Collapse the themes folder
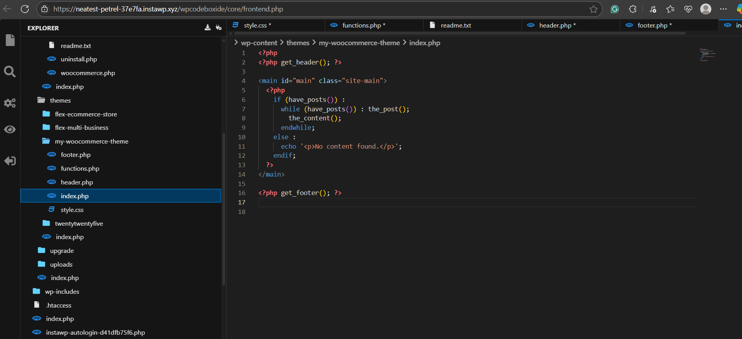The image size is (742, 339). [60, 100]
